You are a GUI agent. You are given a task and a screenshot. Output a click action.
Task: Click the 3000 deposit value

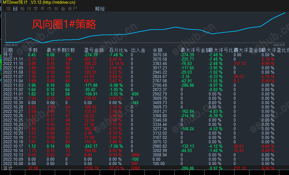pos(135,155)
